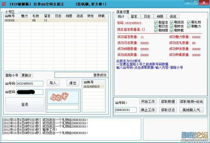Screen dimensions: 210x143
Task: Click the 暂停工作! log entry
Action: pyautogui.click(x=29, y=130)
